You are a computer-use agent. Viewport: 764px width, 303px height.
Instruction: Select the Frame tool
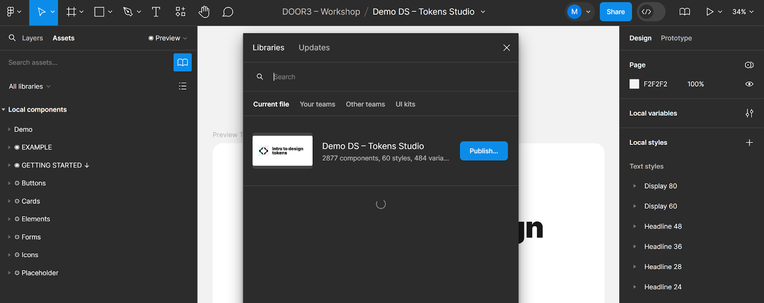point(71,12)
